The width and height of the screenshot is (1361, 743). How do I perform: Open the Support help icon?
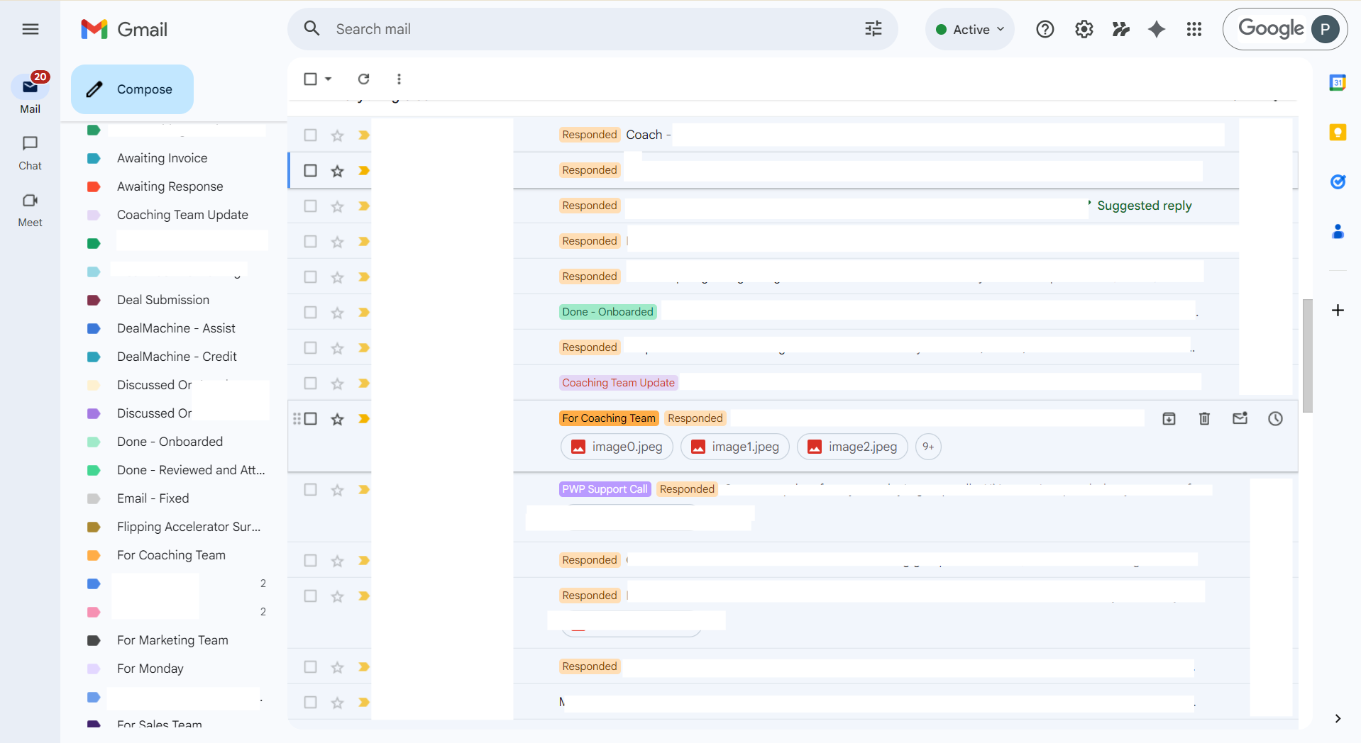pos(1045,29)
